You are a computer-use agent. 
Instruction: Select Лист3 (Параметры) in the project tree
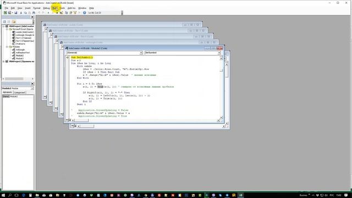(x=23, y=41)
